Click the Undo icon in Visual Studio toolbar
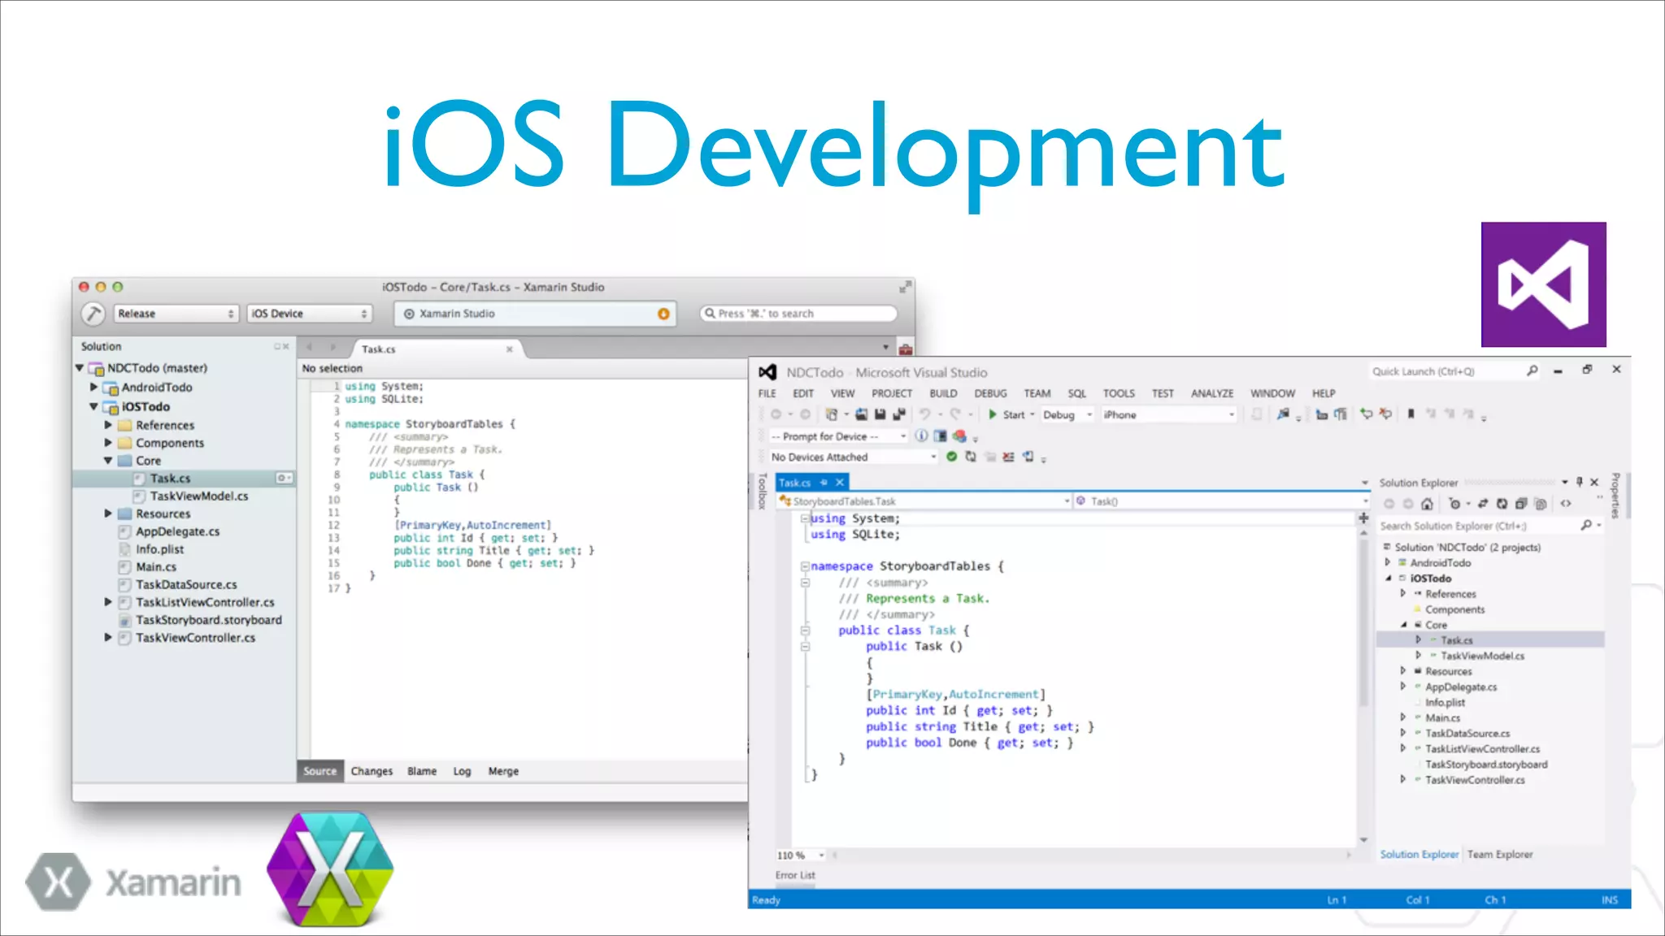The height and width of the screenshot is (936, 1665). pos(925,414)
